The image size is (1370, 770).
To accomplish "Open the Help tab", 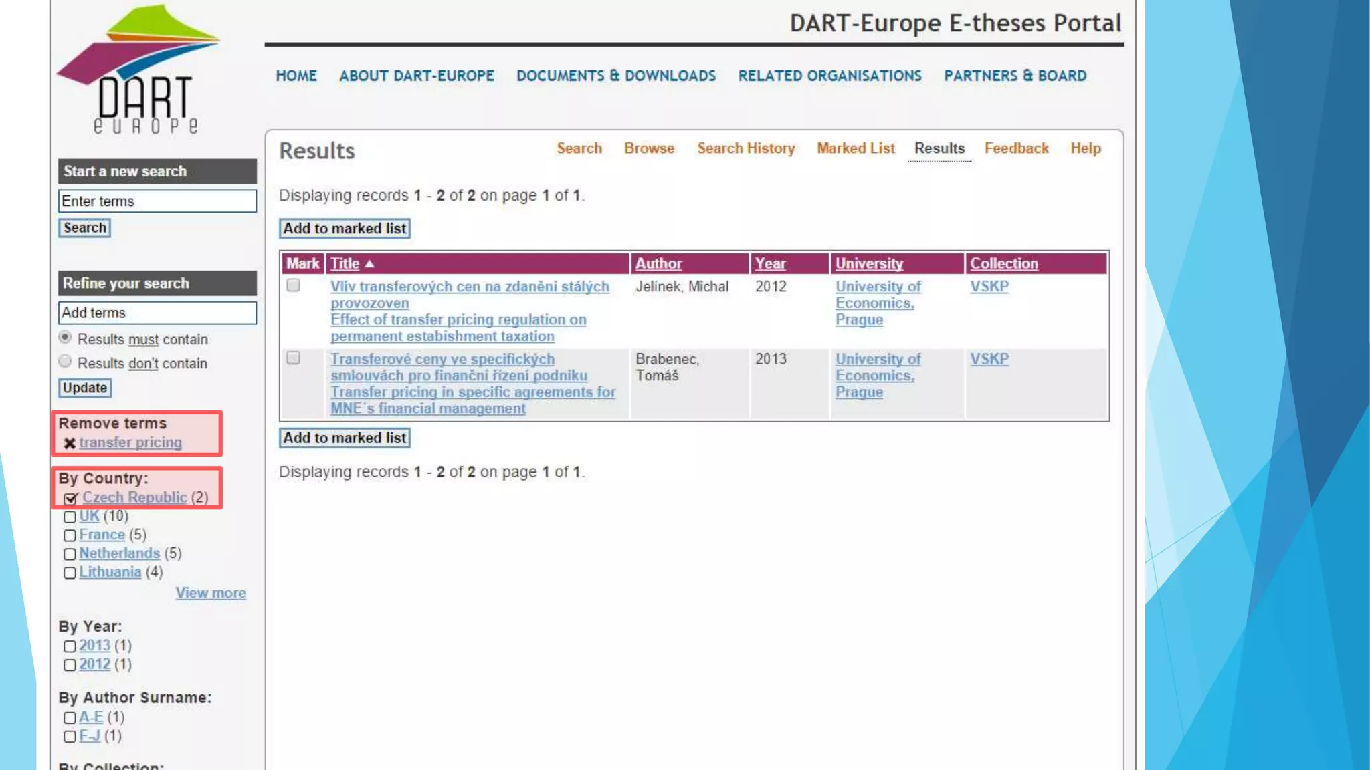I will pos(1085,148).
